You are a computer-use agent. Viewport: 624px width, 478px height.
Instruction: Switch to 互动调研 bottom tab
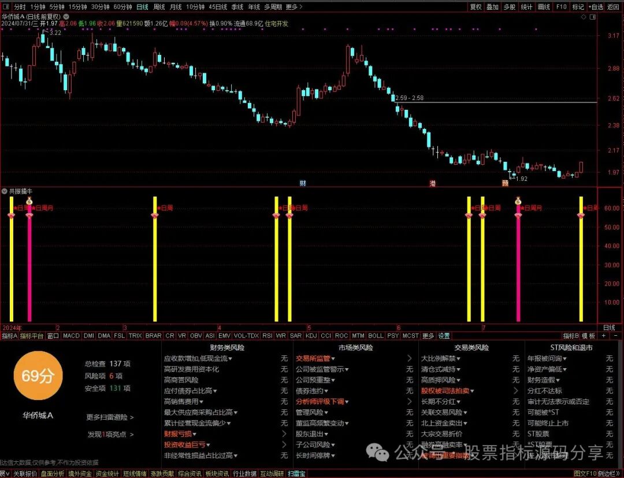point(272,473)
